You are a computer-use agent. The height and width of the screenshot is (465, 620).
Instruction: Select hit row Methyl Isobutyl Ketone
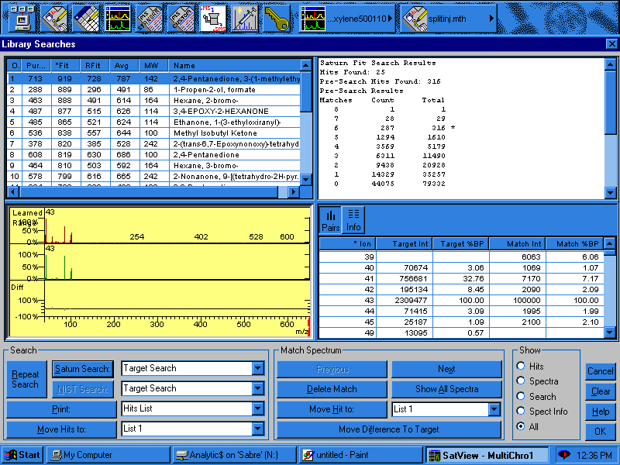click(153, 133)
